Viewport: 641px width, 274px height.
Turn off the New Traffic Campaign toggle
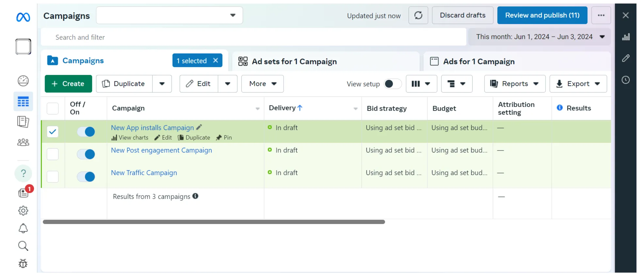tap(86, 177)
